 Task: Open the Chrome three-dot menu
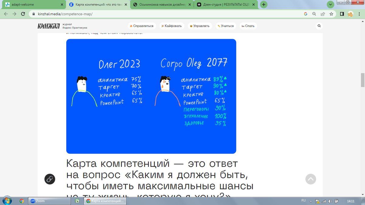tap(359, 14)
